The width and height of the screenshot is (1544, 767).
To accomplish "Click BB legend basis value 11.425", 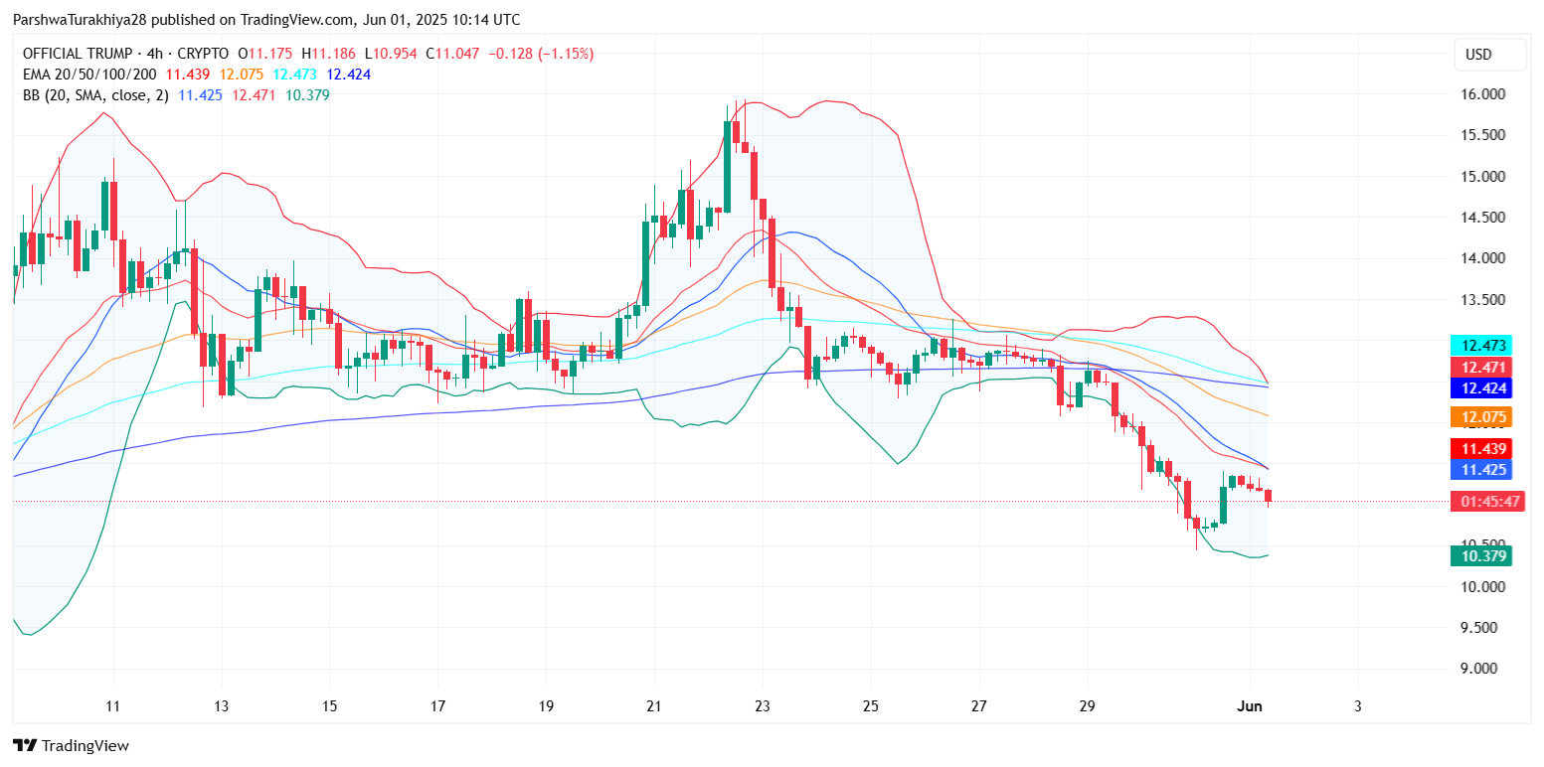I will [200, 95].
